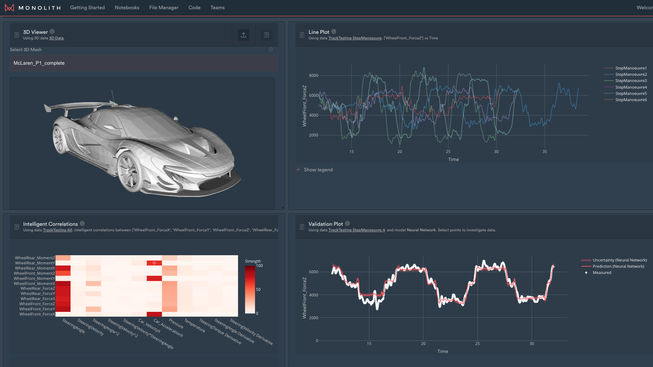Follow the 3D Data link in 3D Viewer
653x367 pixels.
coord(56,38)
